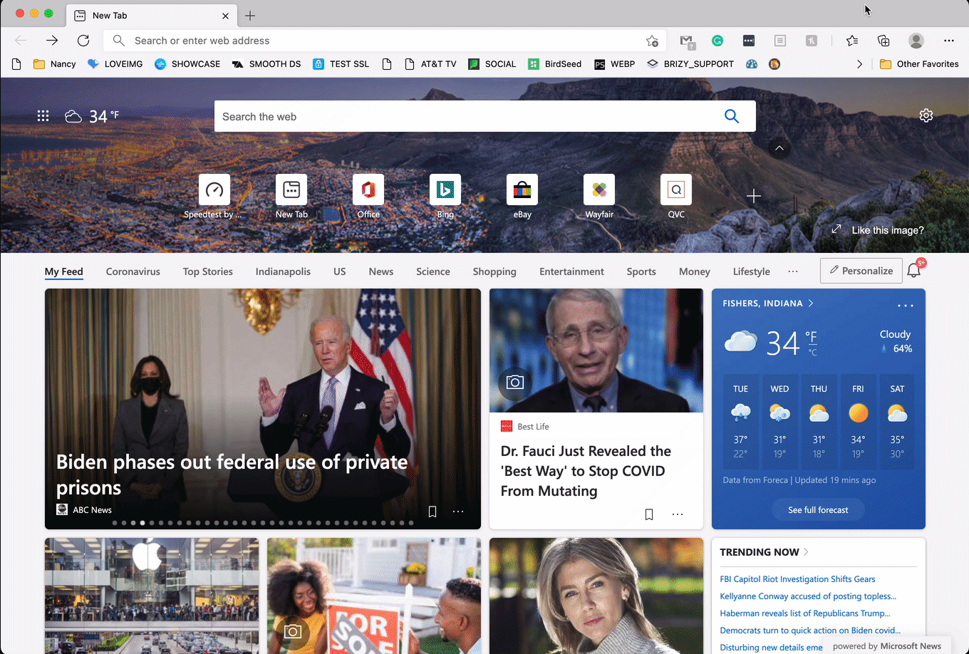Open the Indianapolis feed tab

click(283, 271)
